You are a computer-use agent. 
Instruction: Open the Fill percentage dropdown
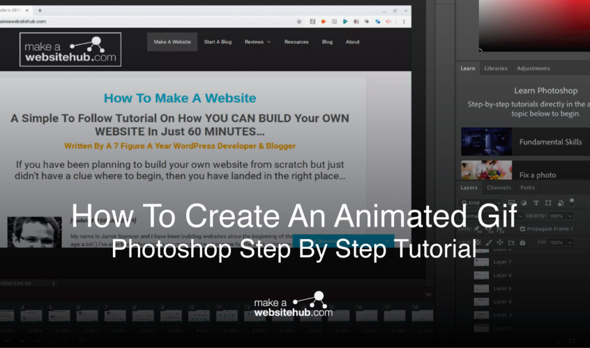tap(569, 242)
